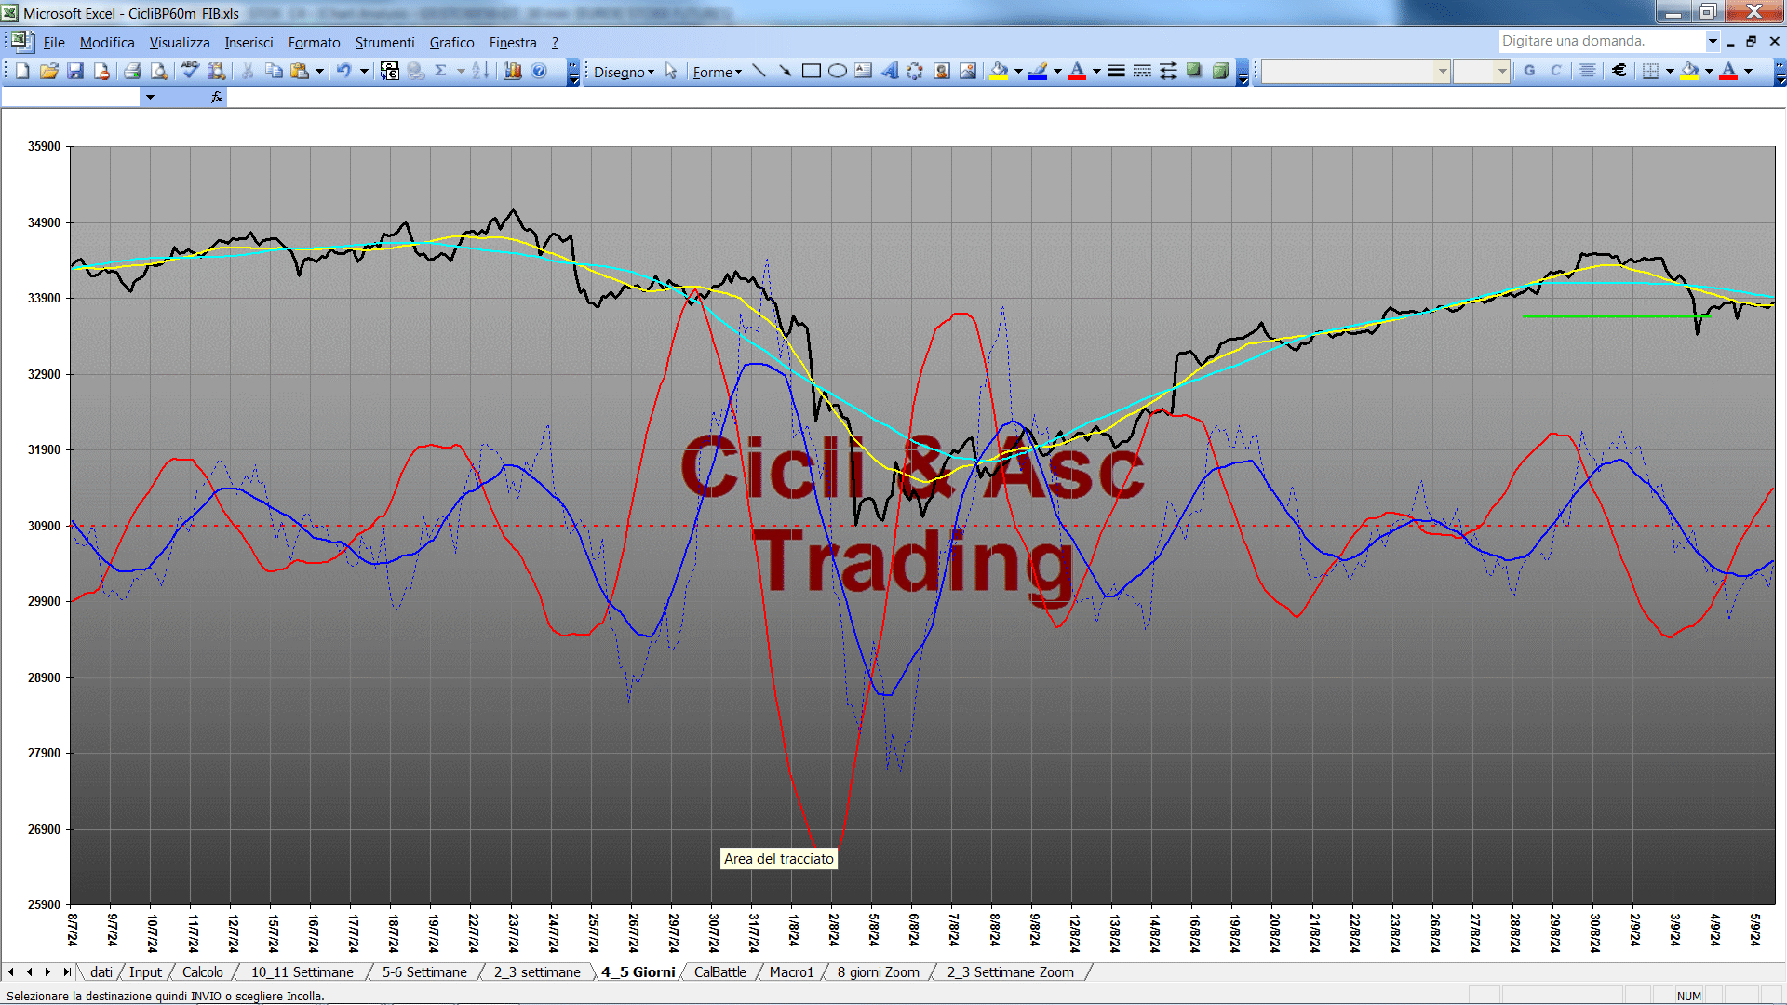Choose the Select Objects arrow tool
Screen dimensions: 1787x1005
tap(671, 72)
